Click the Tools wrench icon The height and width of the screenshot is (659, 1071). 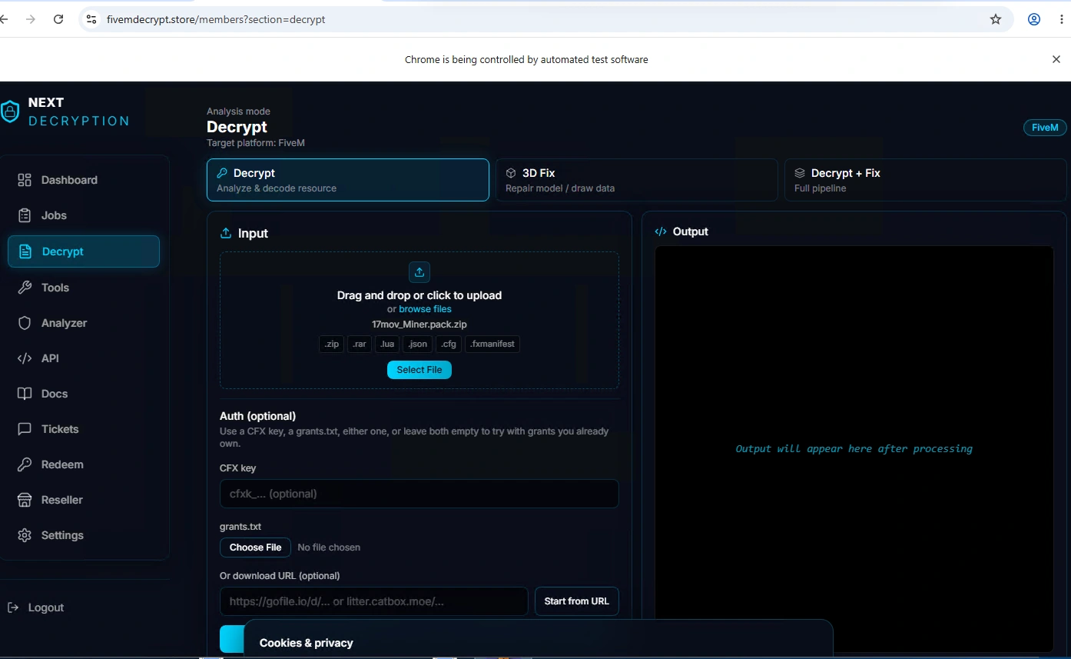(25, 288)
